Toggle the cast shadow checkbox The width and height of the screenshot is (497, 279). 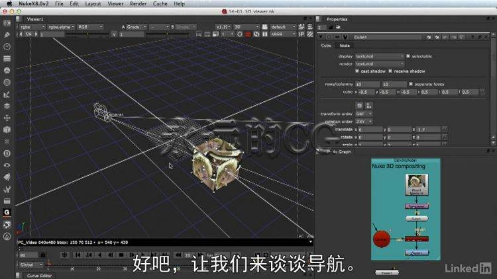coord(357,71)
